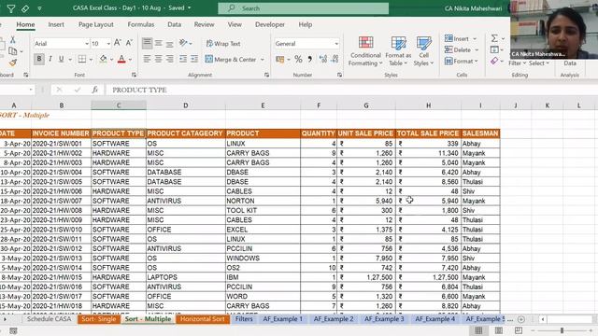Open the Insert ribbon tab
This screenshot has width=598, height=336.
(56, 24)
